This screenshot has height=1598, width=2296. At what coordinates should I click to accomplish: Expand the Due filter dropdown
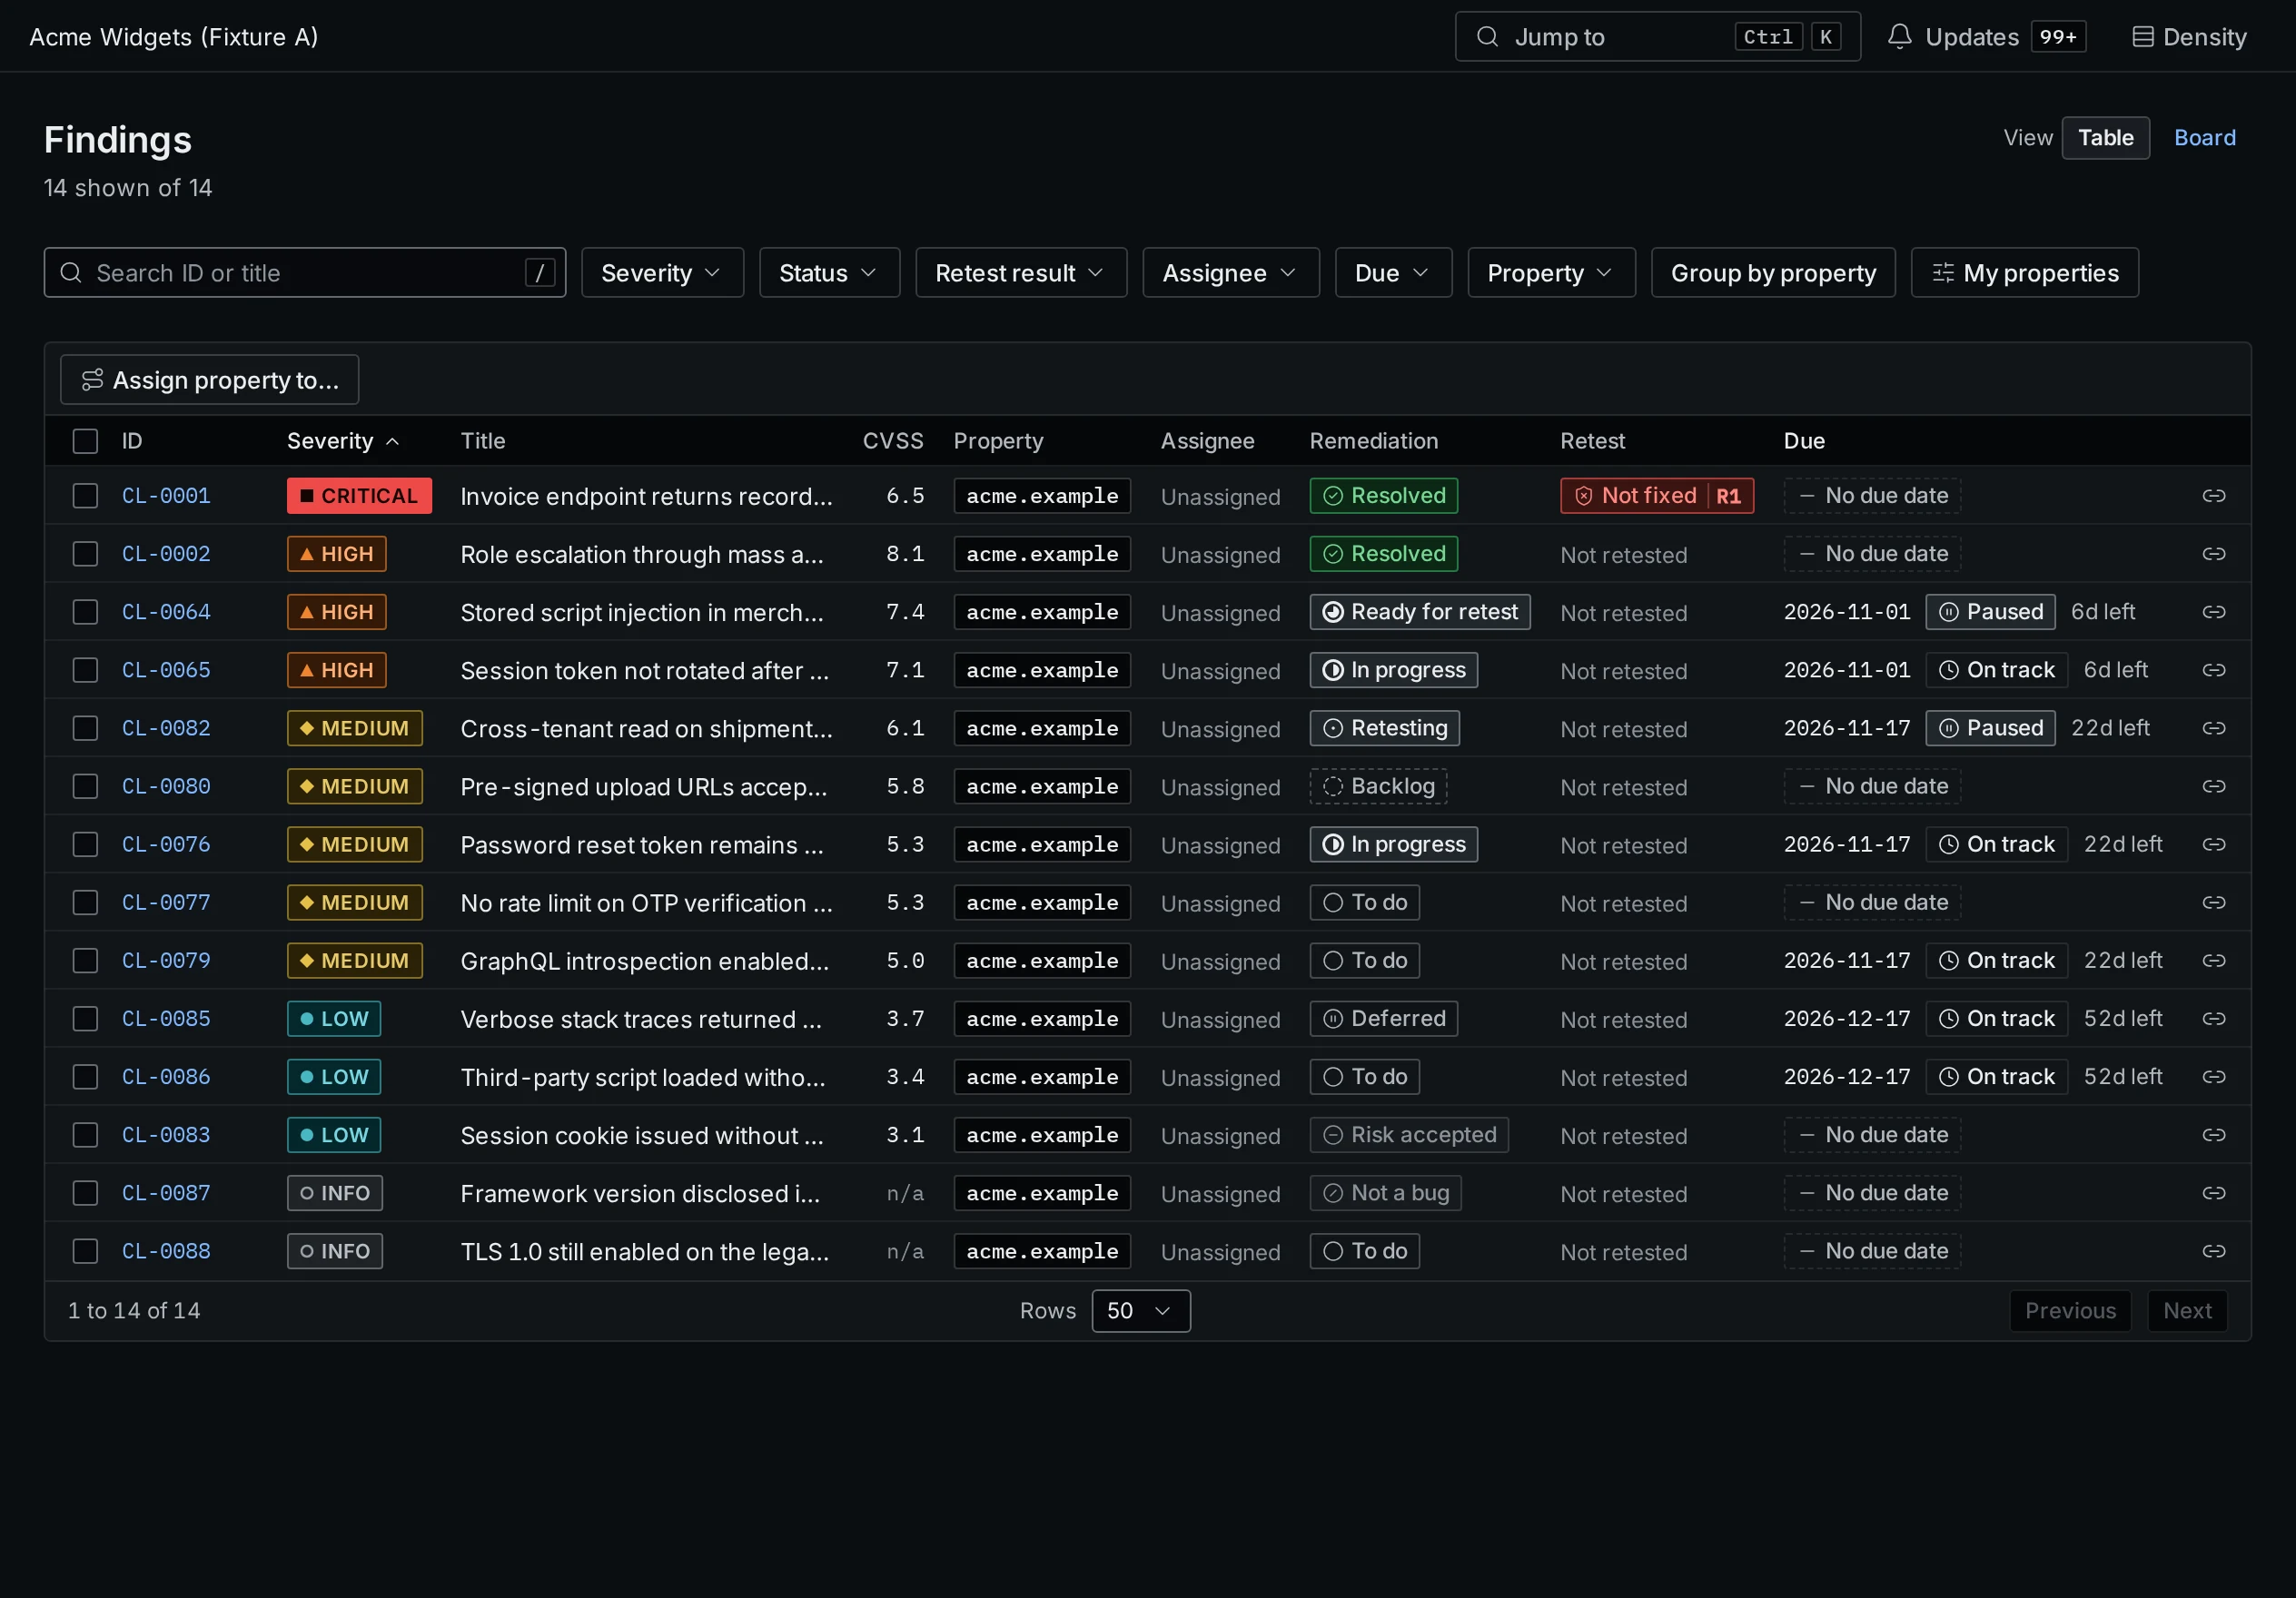tap(1393, 273)
